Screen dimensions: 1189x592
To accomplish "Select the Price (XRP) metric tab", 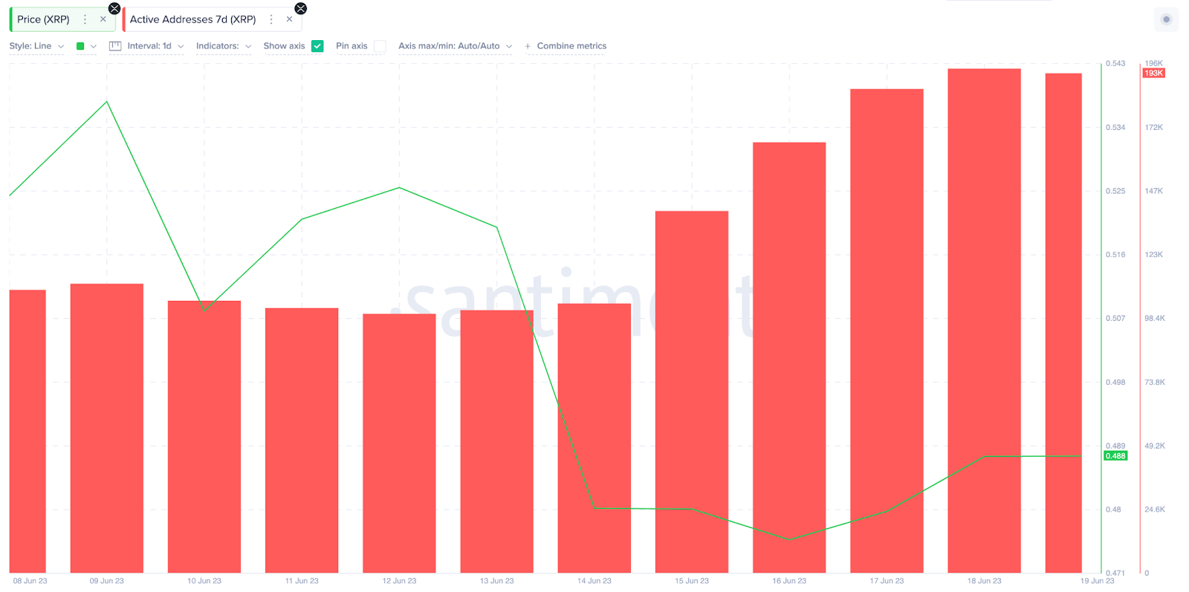I will pyautogui.click(x=43, y=19).
